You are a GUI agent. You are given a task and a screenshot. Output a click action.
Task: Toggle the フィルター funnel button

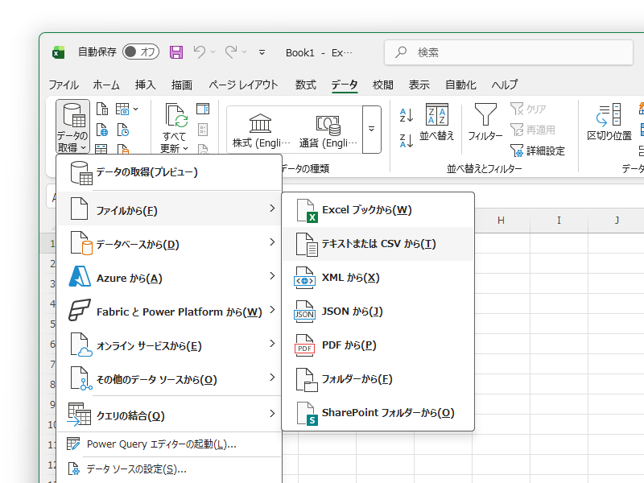485,122
